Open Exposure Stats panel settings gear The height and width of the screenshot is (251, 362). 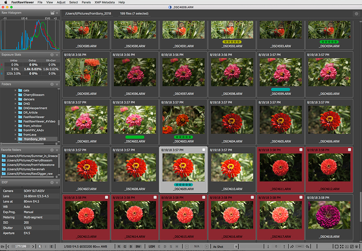[52, 55]
